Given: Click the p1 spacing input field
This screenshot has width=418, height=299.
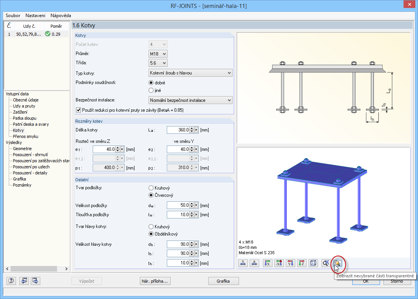Looking at the screenshot, I should coord(104,168).
